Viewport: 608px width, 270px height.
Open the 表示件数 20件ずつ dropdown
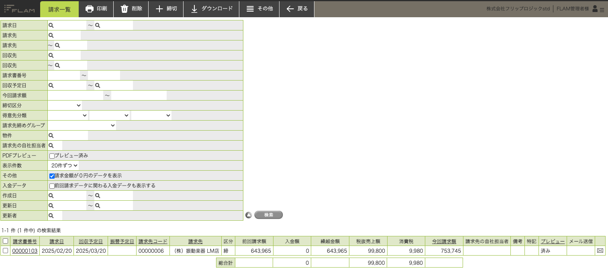pos(63,165)
